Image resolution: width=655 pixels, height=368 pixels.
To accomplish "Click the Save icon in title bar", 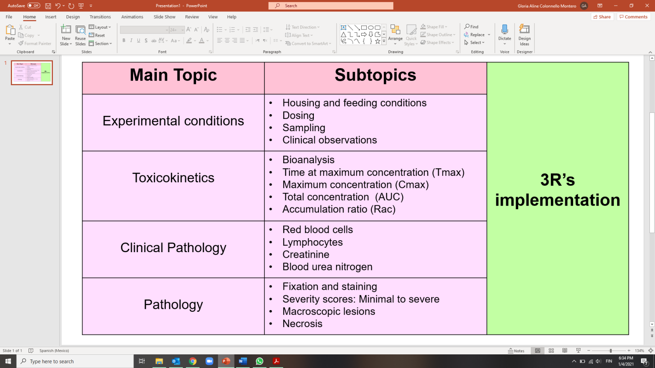I will point(48,6).
